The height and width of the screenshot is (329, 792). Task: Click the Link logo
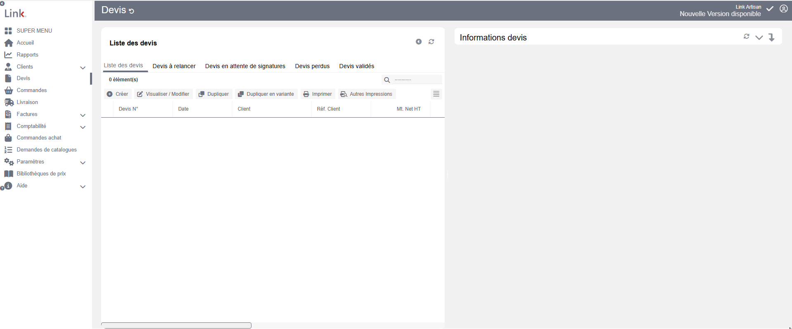pos(15,13)
